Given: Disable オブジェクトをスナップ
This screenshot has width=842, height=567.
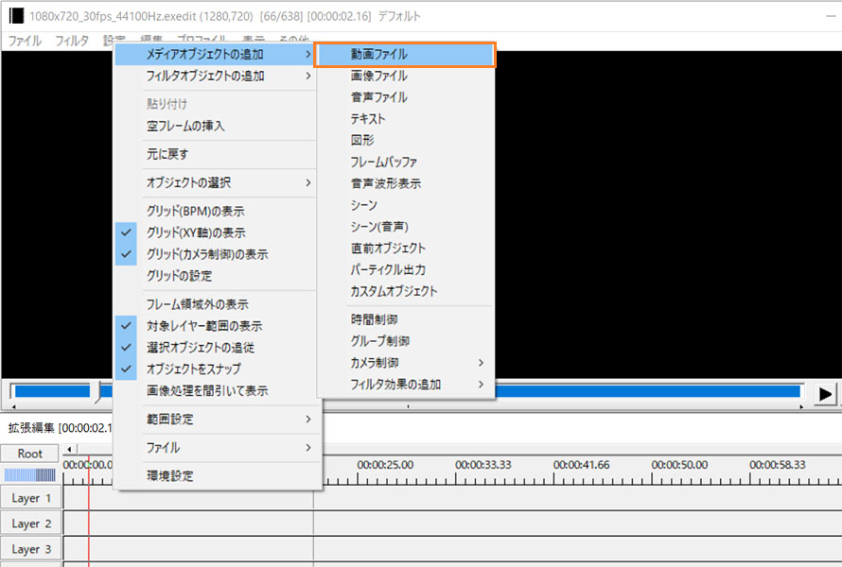Looking at the screenshot, I should point(215,369).
